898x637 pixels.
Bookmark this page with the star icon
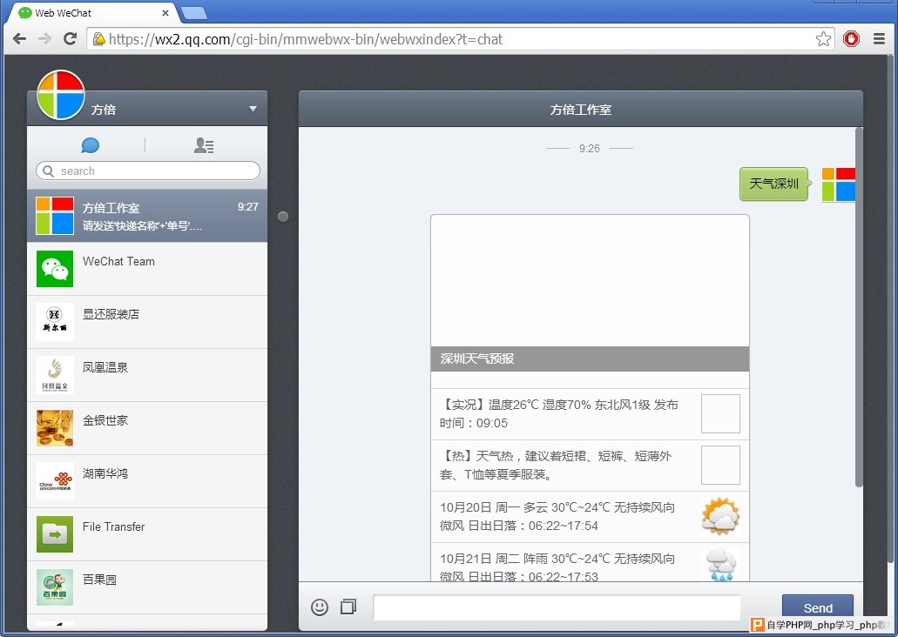coord(824,39)
